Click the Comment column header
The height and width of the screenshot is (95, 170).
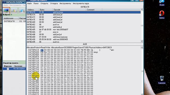[94, 10]
